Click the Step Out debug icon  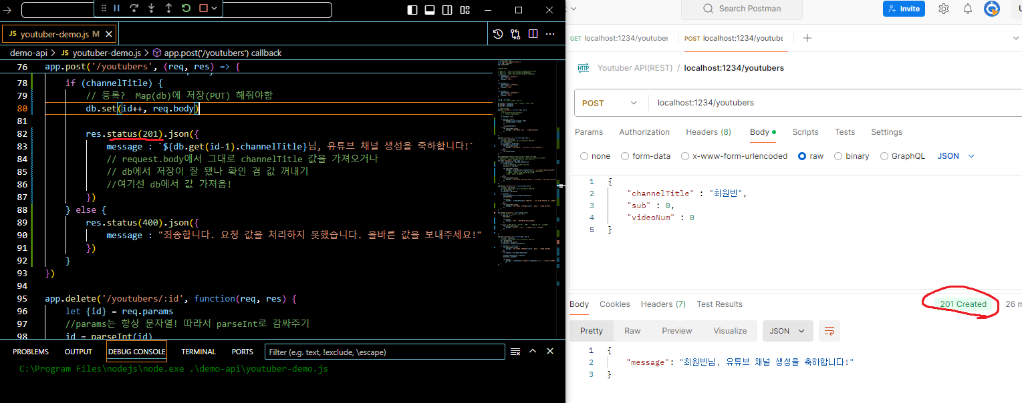point(168,8)
